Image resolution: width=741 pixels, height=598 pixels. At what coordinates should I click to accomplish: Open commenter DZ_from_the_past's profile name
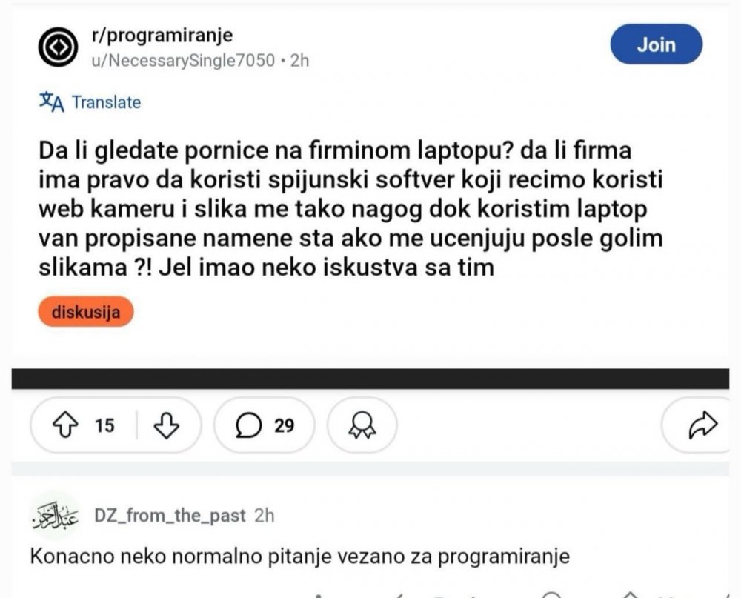[x=170, y=515]
